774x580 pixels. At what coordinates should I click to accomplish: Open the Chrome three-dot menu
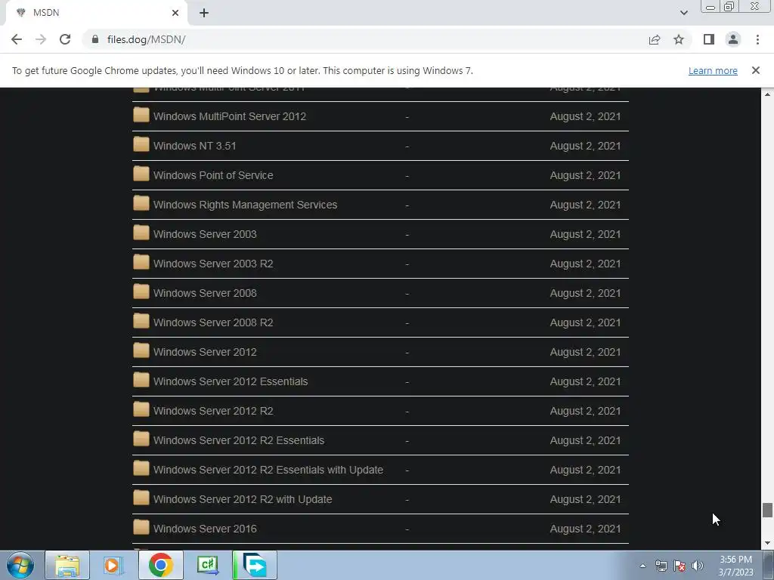click(x=757, y=39)
